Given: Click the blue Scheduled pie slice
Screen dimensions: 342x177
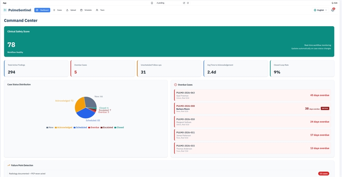Looking at the screenshot, I should click(x=85, y=113).
